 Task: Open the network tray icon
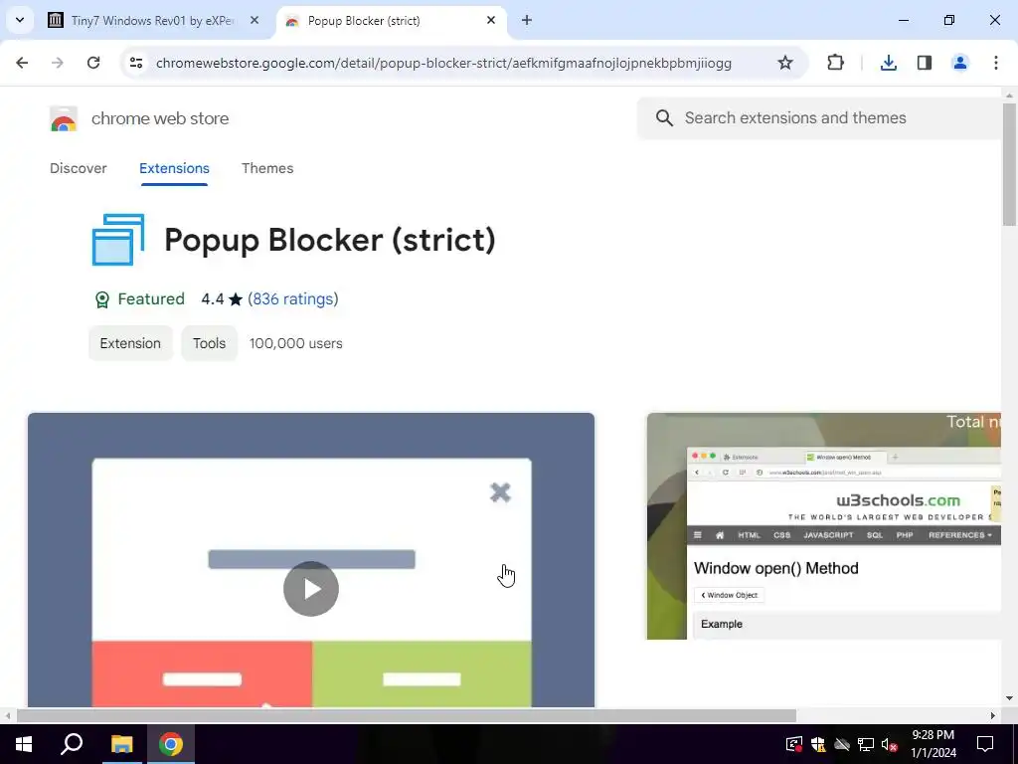(x=866, y=744)
